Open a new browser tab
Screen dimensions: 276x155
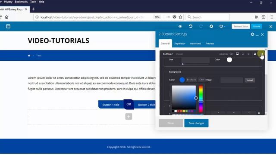34,9
